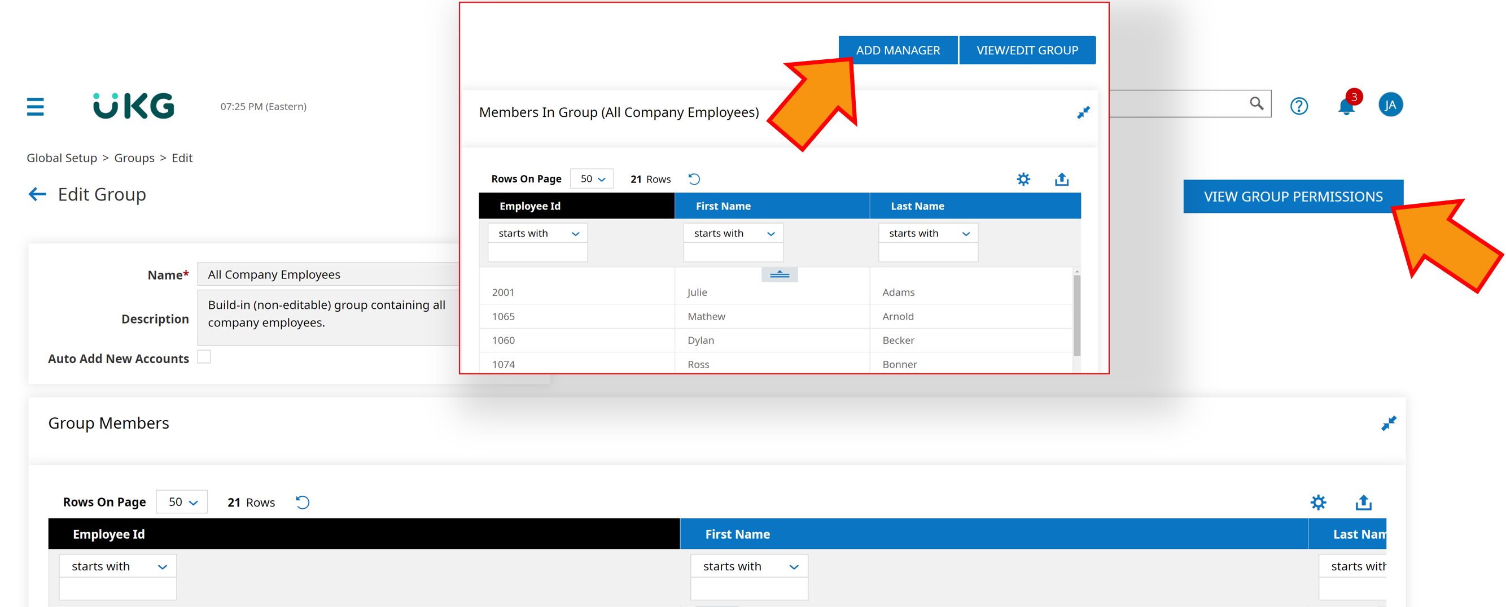Viewport: 1506px width, 607px height.
Task: Click the ADD MANAGER button
Action: point(898,50)
